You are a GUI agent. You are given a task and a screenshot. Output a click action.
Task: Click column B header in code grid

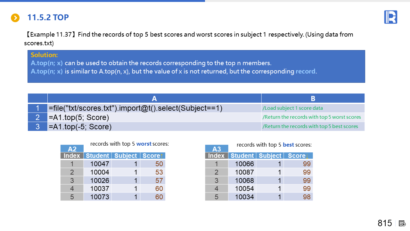coord(313,98)
